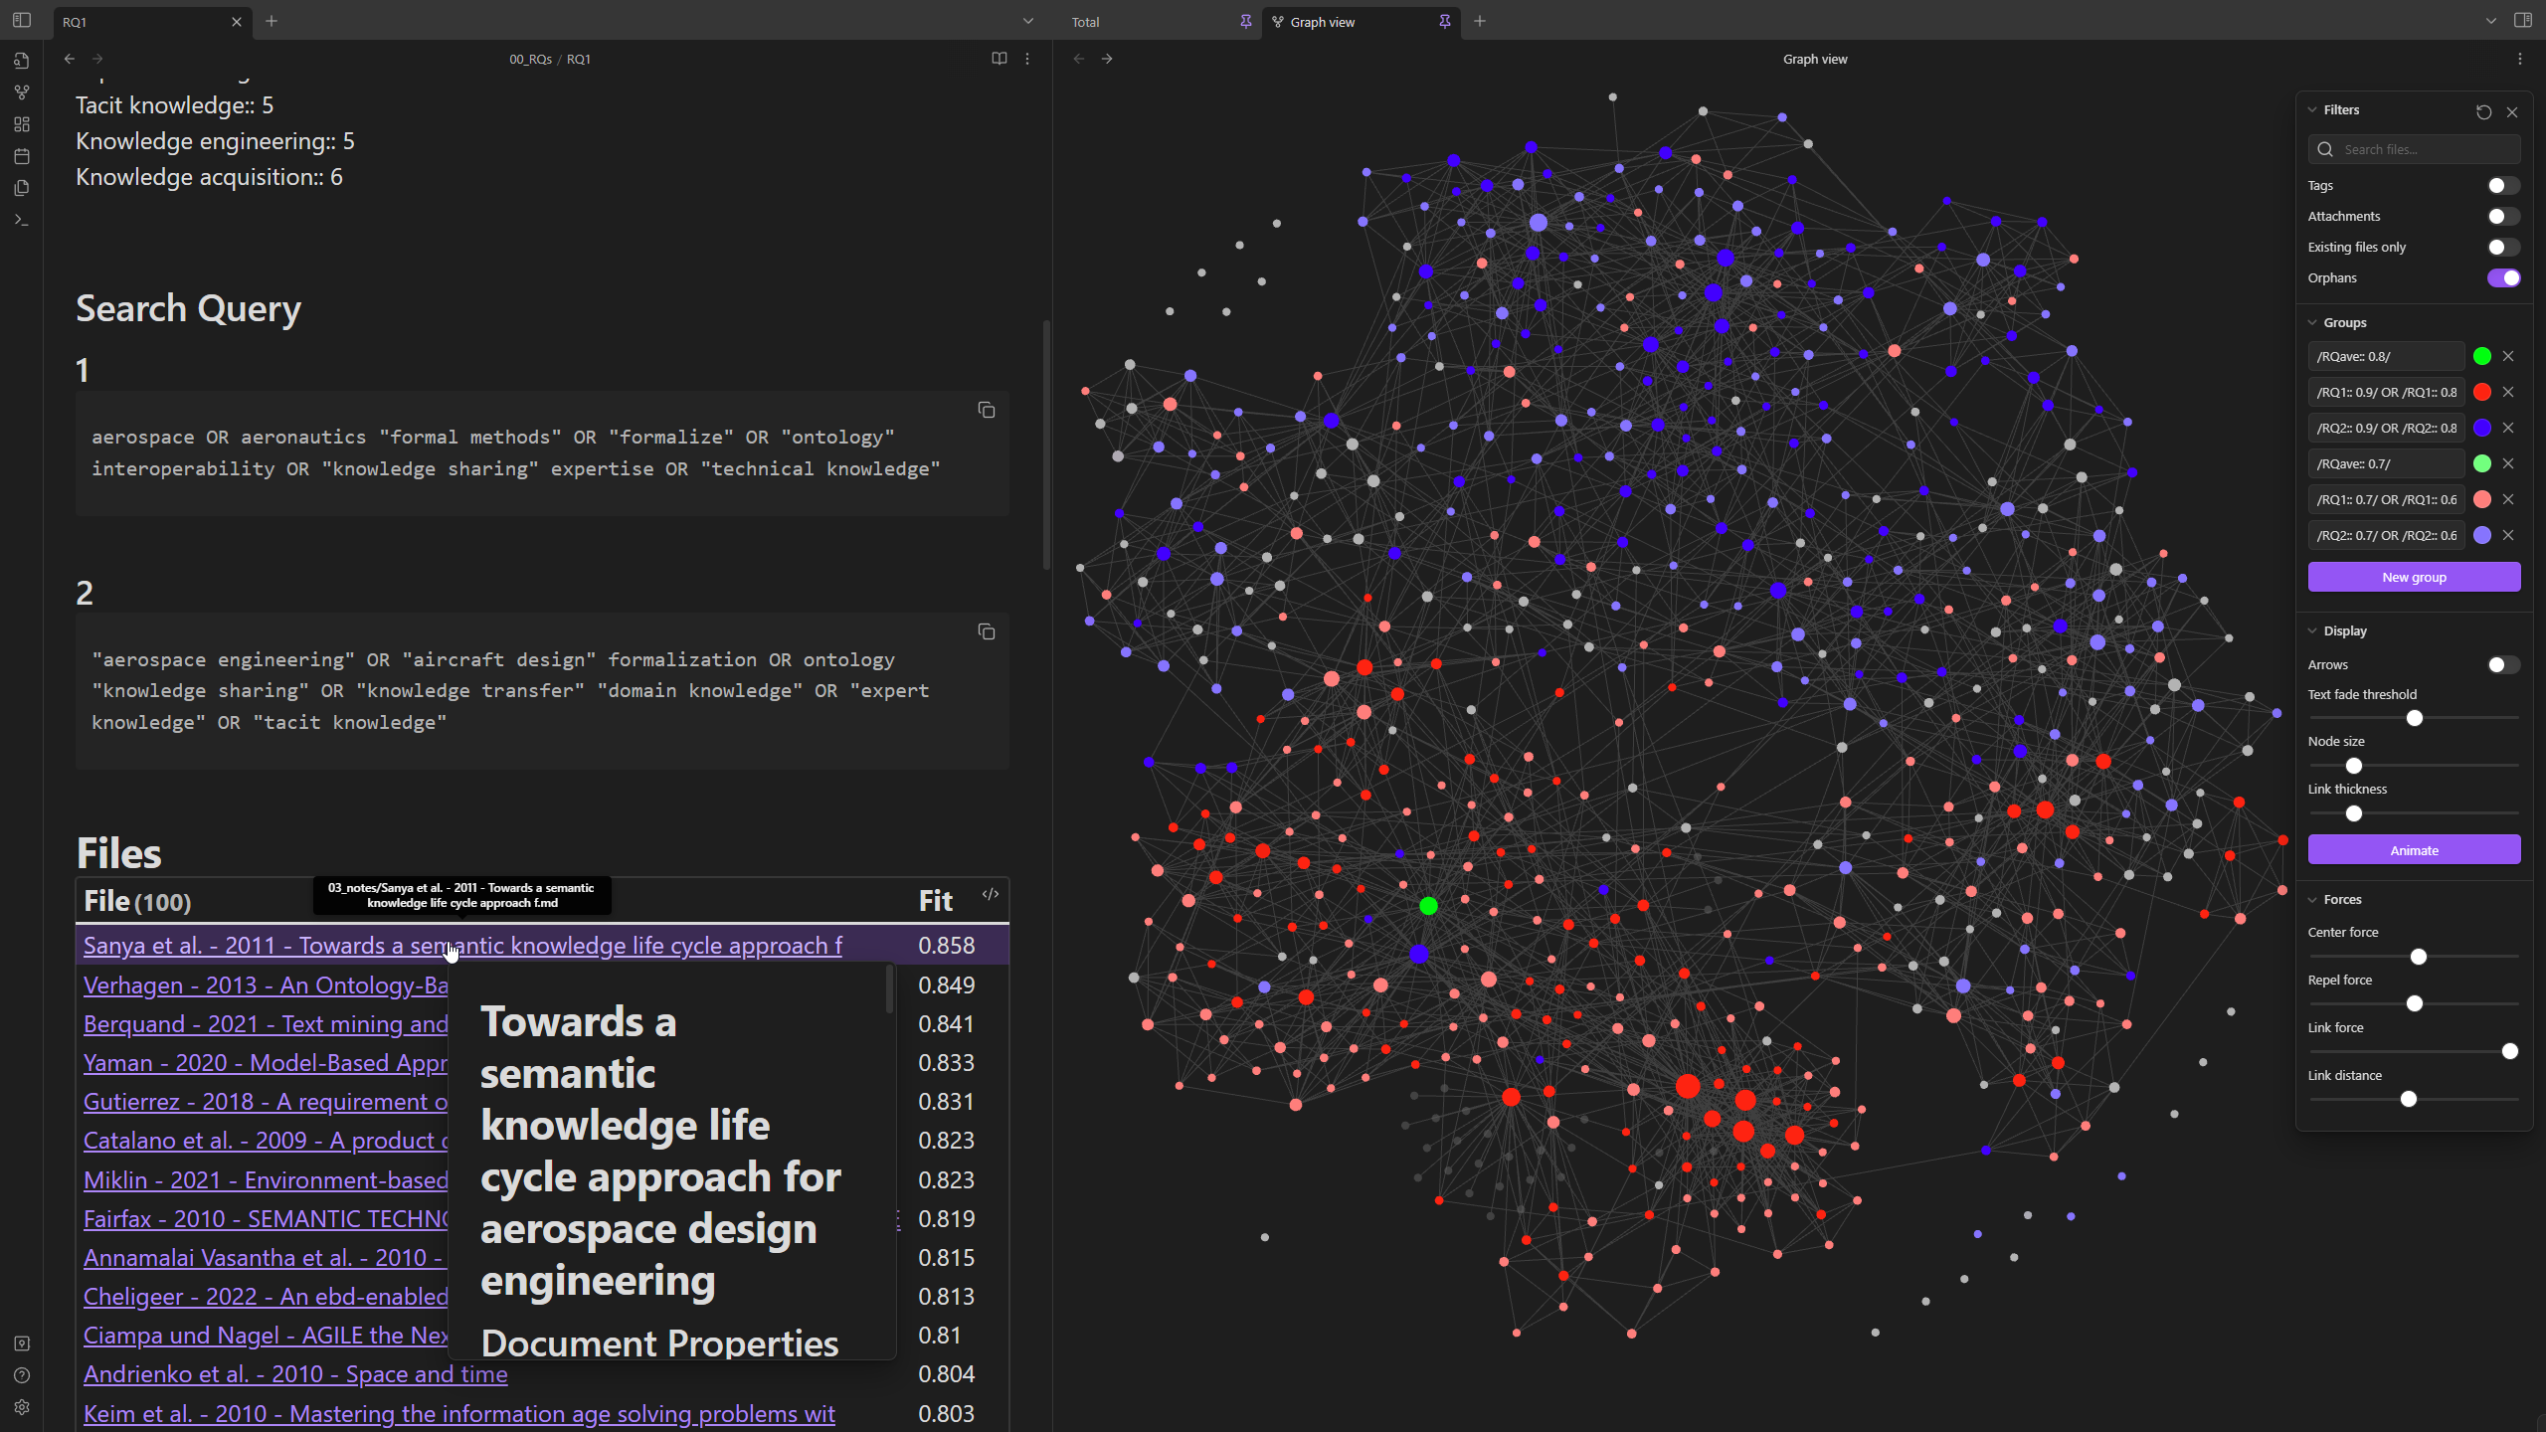The width and height of the screenshot is (2546, 1432).
Task: Enable the Tags filter toggle
Action: coord(2502,185)
